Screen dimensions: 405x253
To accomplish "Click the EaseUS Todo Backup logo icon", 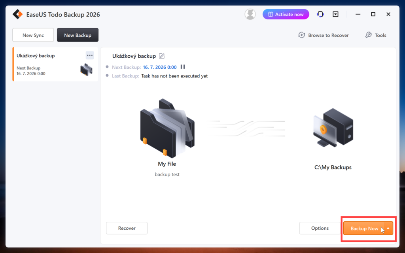I will (x=17, y=14).
